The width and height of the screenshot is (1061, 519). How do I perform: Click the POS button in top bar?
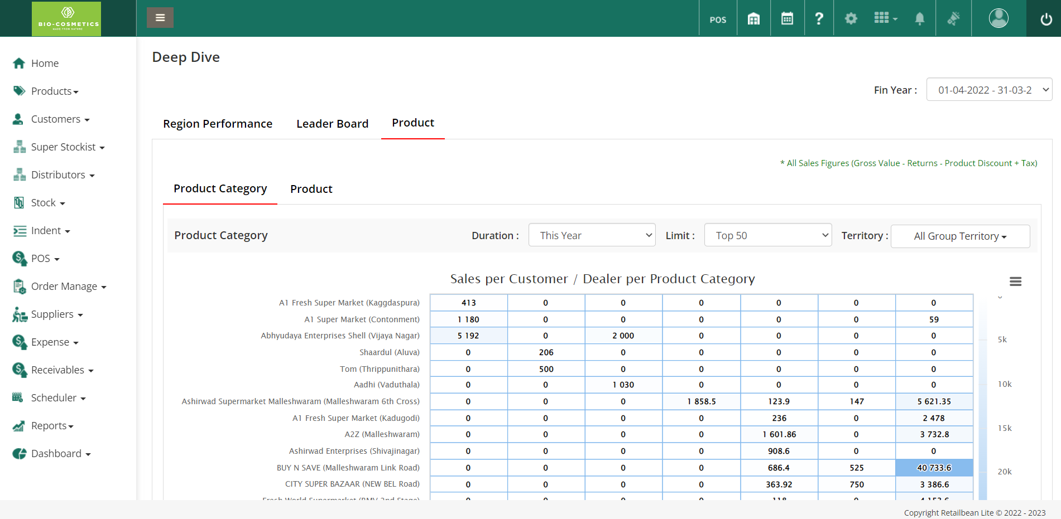(718, 20)
